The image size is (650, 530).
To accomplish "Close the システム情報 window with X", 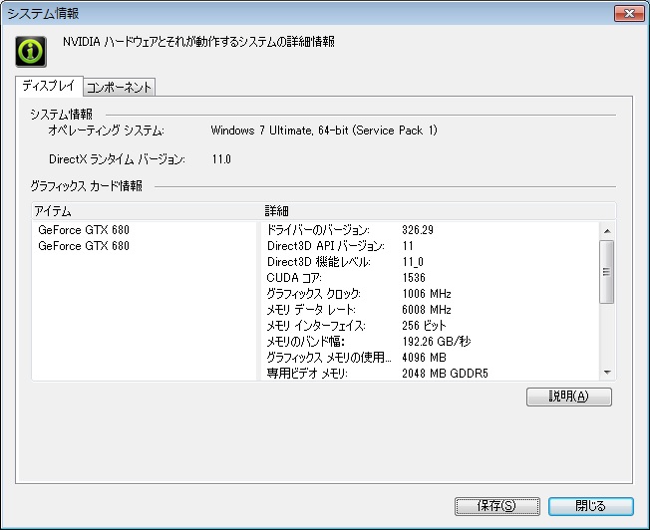I will (629, 13).
